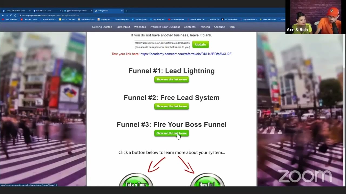This screenshot has width=346, height=194.
Task: Open the Specialized Rockhopper bookmark
Action: [87, 19]
